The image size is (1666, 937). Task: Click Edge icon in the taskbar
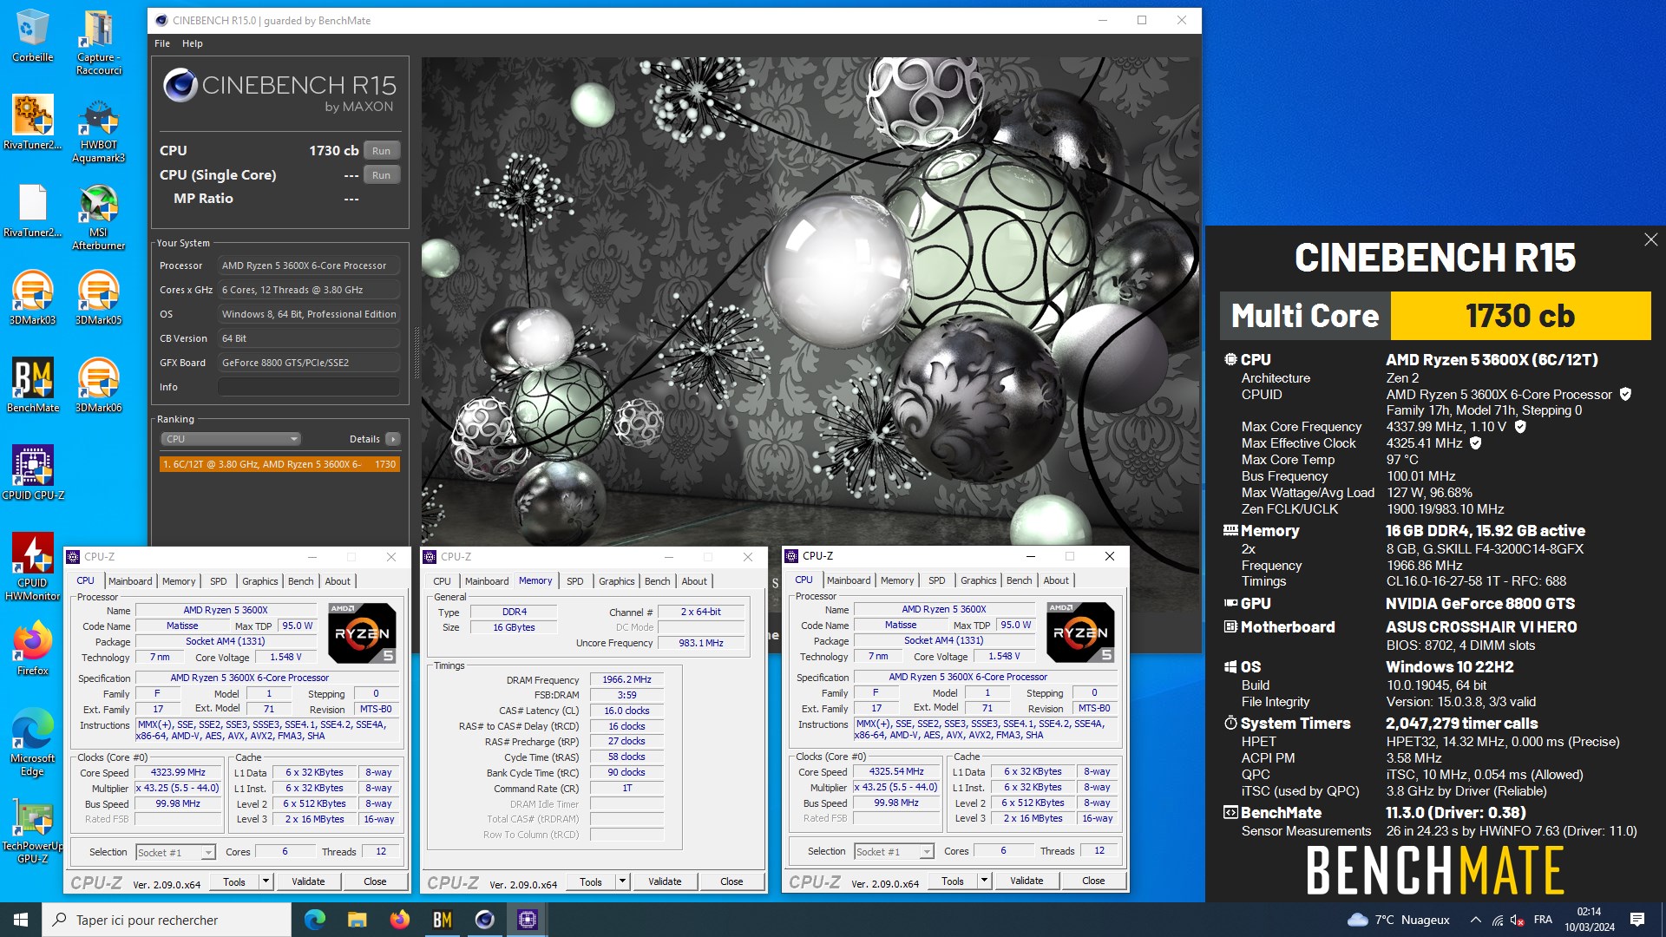tap(314, 920)
